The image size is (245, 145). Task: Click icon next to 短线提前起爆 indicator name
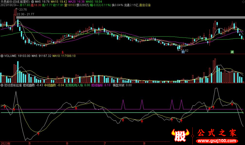2,85
